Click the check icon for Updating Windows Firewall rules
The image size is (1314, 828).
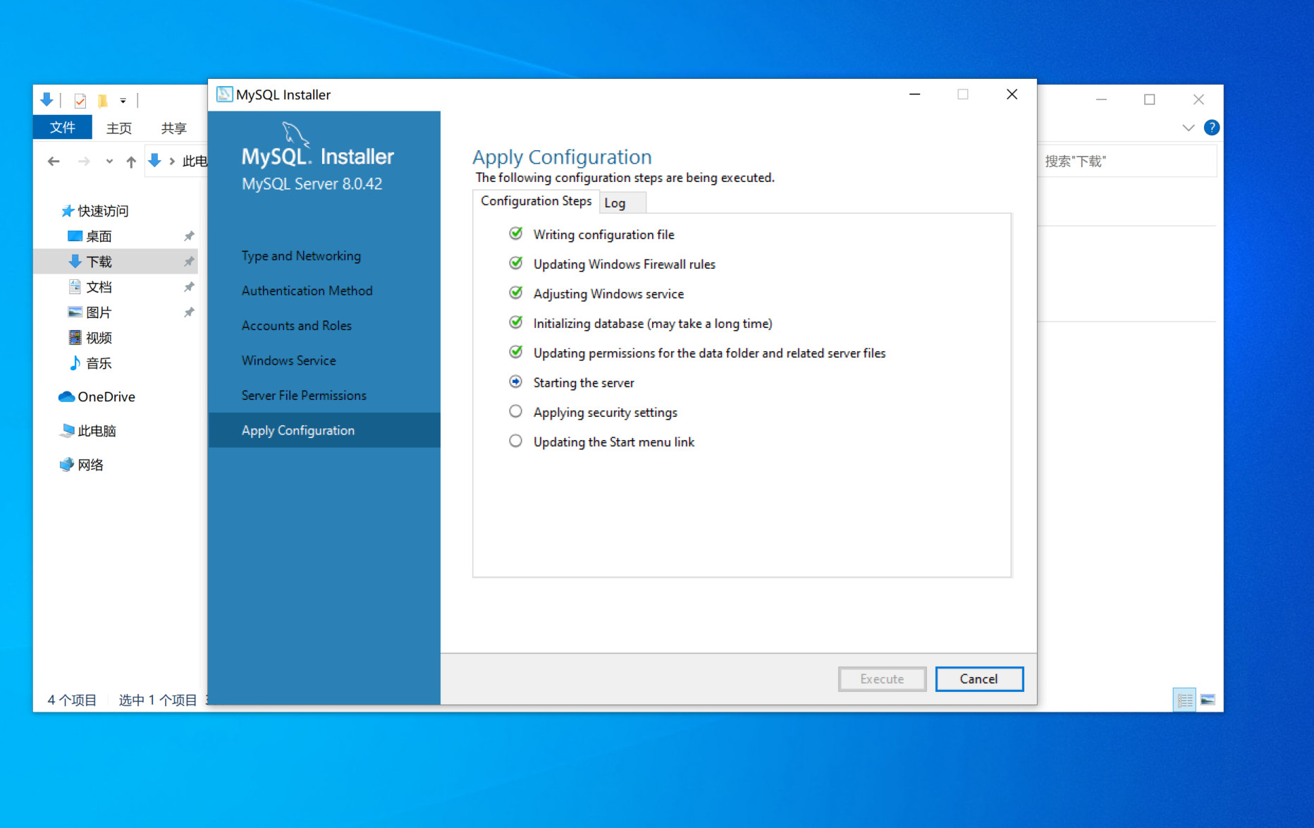click(x=516, y=263)
